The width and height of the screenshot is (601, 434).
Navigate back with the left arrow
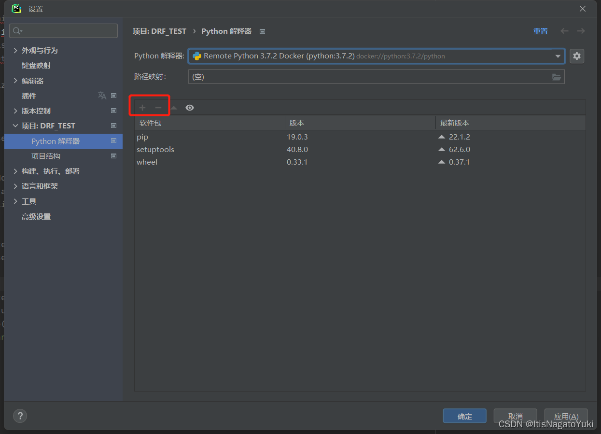click(x=564, y=31)
